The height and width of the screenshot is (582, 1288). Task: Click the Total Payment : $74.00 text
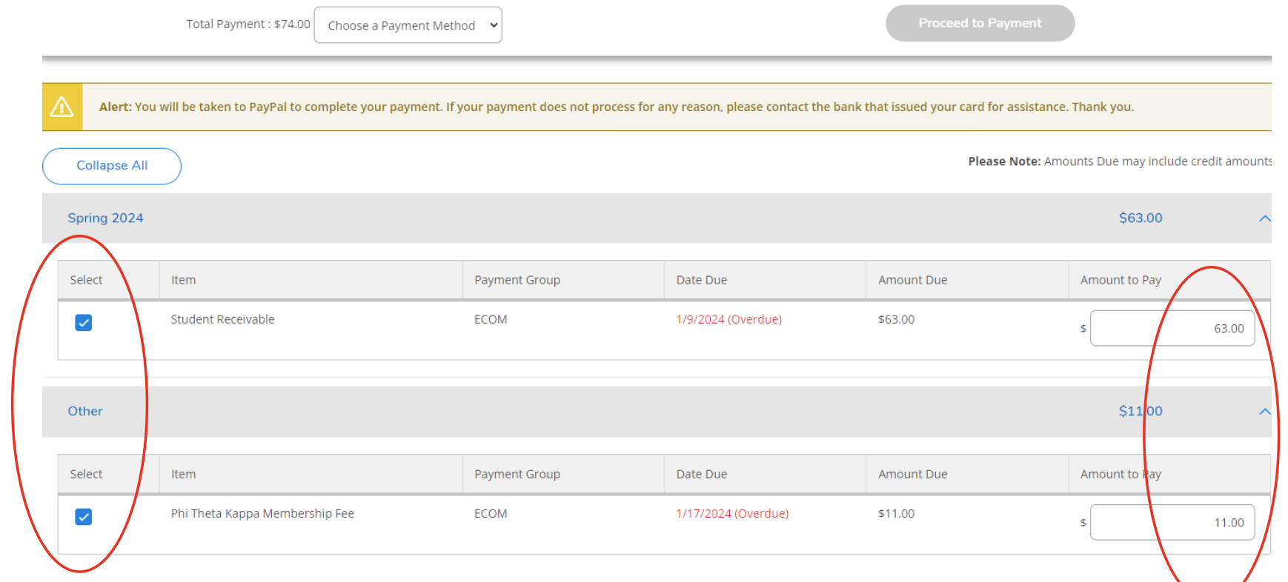tap(248, 24)
